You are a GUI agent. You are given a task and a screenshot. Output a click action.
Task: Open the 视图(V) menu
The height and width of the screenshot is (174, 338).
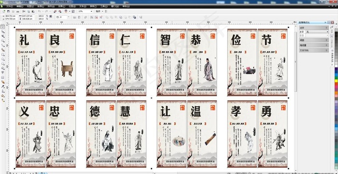(30, 6)
